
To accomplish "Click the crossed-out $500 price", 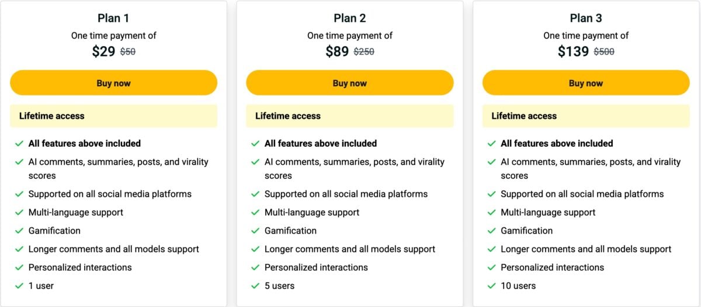I will (604, 52).
